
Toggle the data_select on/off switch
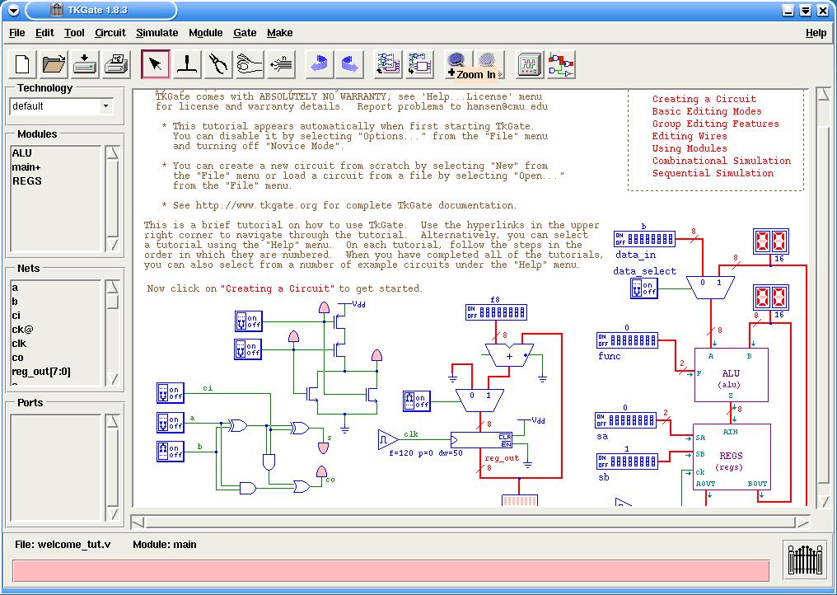tap(643, 288)
